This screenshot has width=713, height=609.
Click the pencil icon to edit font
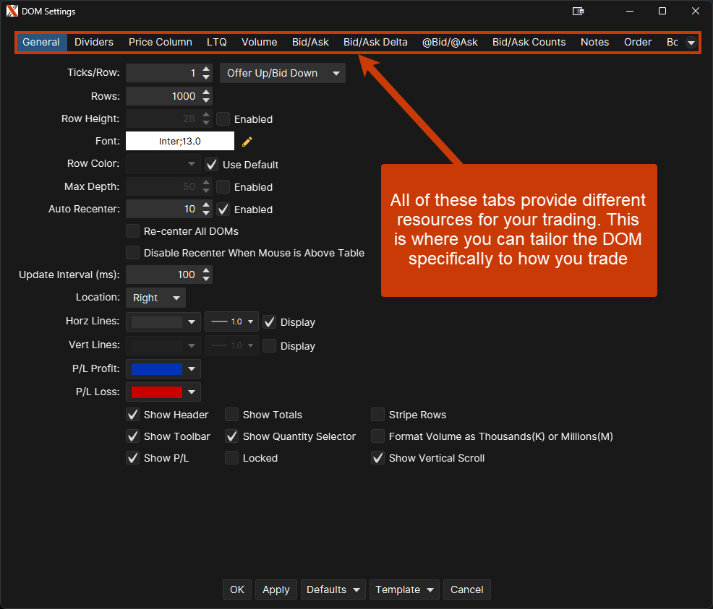point(247,142)
